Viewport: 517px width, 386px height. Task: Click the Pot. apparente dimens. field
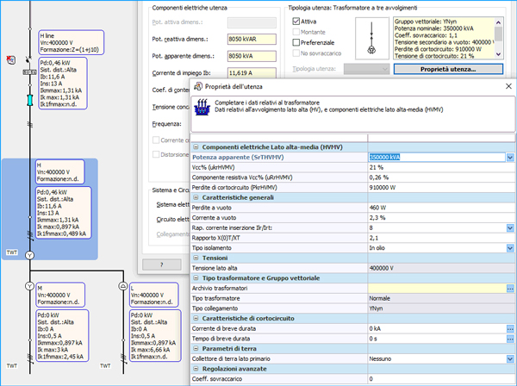(252, 56)
